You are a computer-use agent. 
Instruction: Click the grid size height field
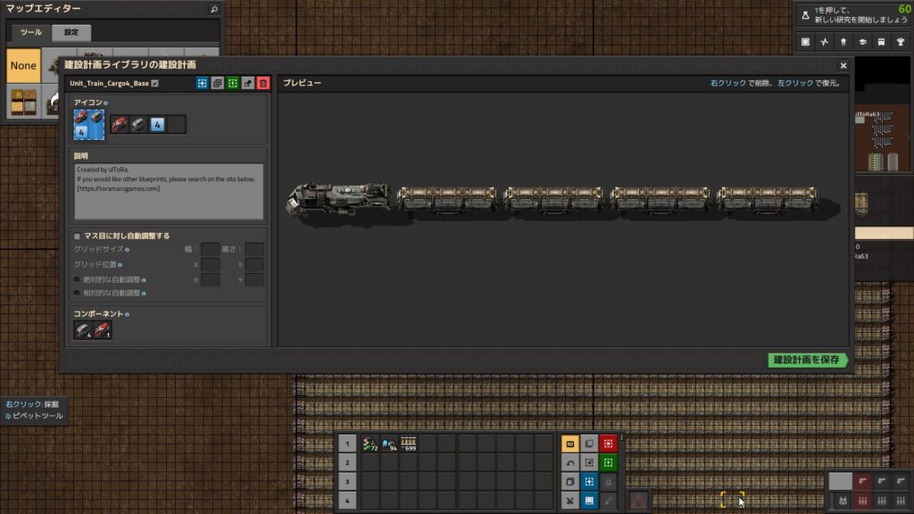pyautogui.click(x=254, y=250)
